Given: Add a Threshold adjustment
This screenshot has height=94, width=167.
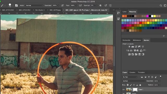Looking at the screenshot, I should pyautogui.click(x=136, y=54).
